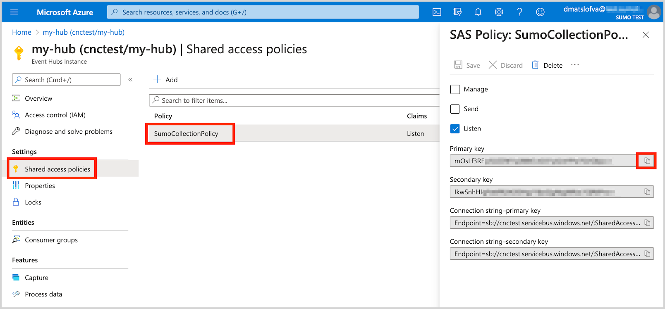Viewport: 665px width, 309px height.
Task: Open the Directory and subscription filter icon
Action: click(457, 12)
